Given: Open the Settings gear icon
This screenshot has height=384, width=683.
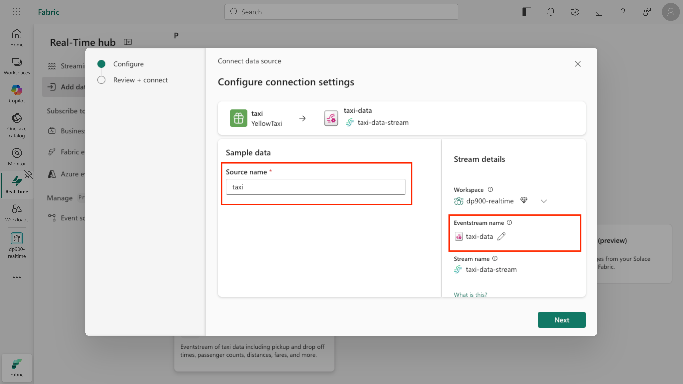Looking at the screenshot, I should pyautogui.click(x=575, y=12).
